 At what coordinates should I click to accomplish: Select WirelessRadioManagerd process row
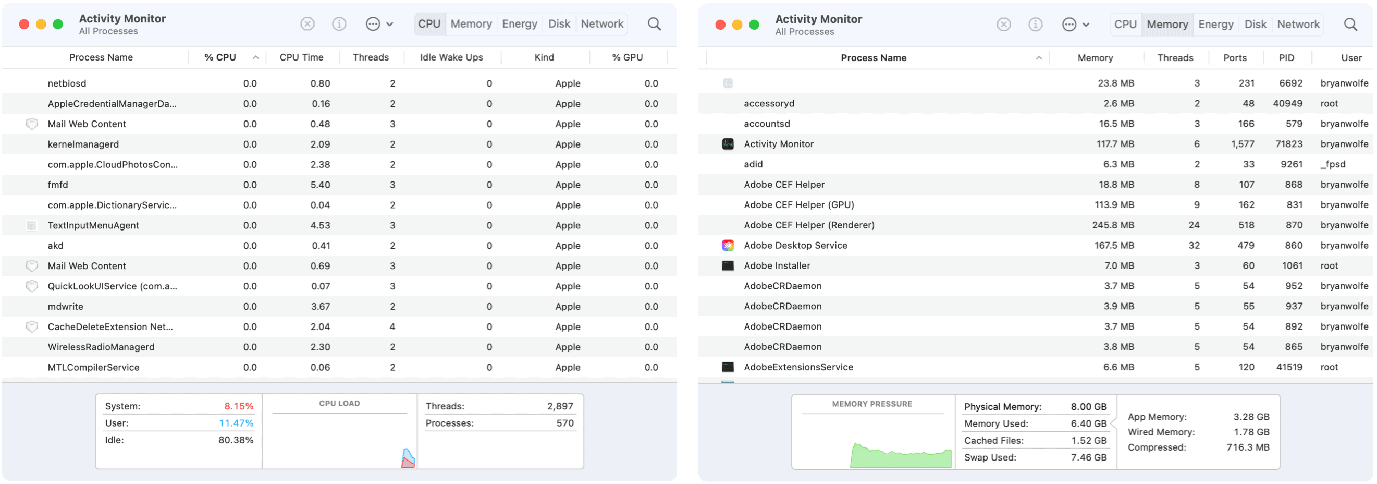[339, 347]
